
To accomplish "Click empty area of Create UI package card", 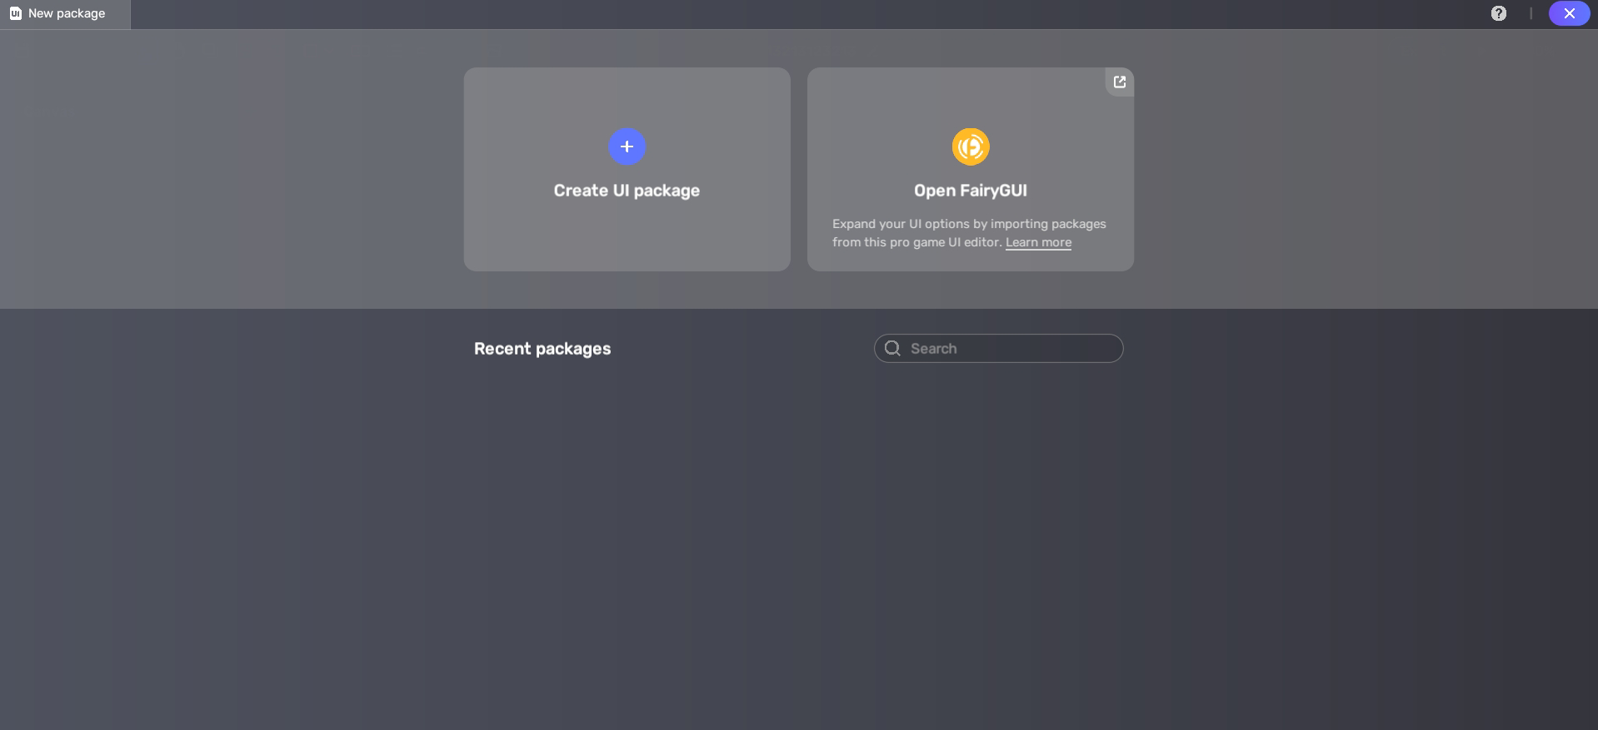I will (x=627, y=237).
